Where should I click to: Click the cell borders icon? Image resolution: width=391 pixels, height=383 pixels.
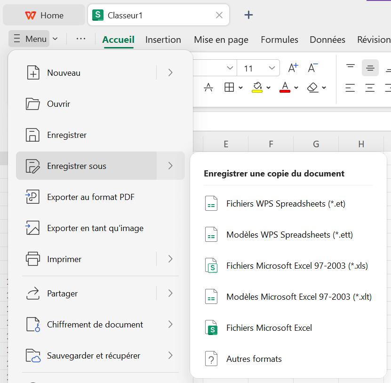[229, 88]
